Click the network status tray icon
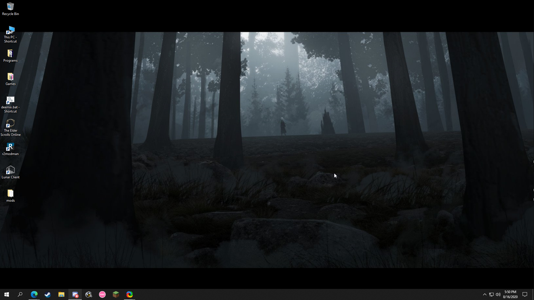Image resolution: width=534 pixels, height=300 pixels. (x=491, y=294)
